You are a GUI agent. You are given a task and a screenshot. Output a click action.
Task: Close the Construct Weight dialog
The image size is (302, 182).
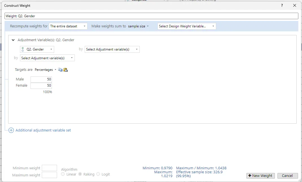[x=295, y=5]
